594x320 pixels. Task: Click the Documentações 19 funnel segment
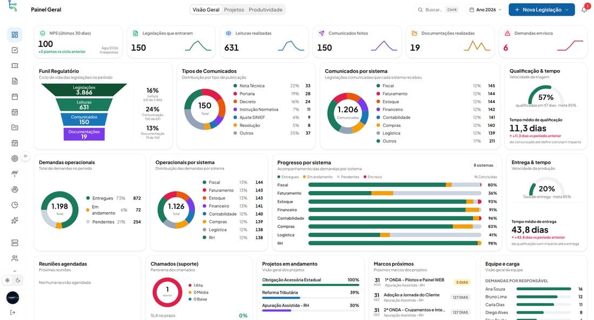click(x=84, y=134)
